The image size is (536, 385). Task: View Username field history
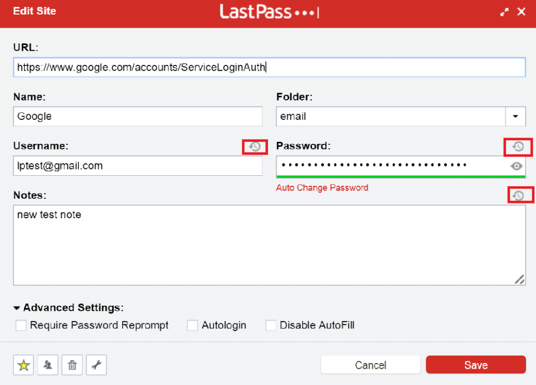pos(254,147)
